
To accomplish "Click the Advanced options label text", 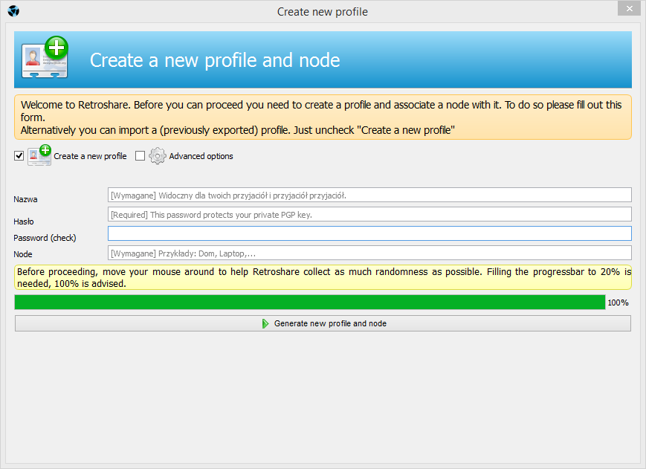I will pyautogui.click(x=201, y=156).
